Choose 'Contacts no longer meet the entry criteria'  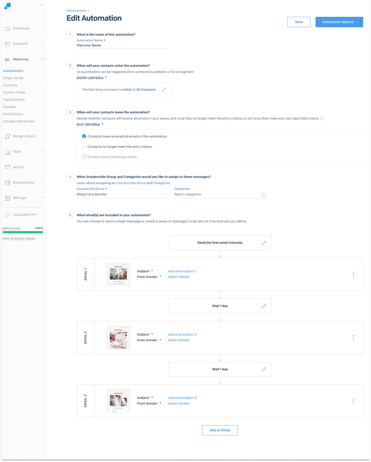click(x=84, y=146)
